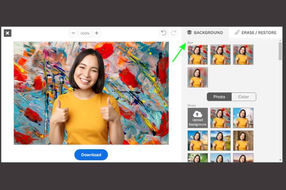Open the ERASE / RESTORE tab

(255, 33)
